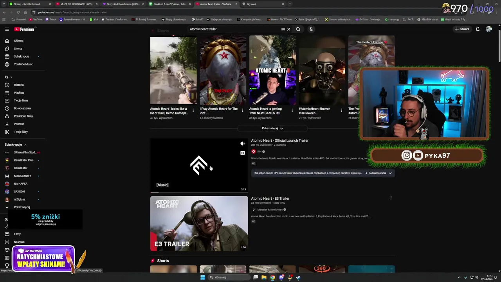Unmute the Official Launch Trailer preview
The image size is (501, 282).
243,144
